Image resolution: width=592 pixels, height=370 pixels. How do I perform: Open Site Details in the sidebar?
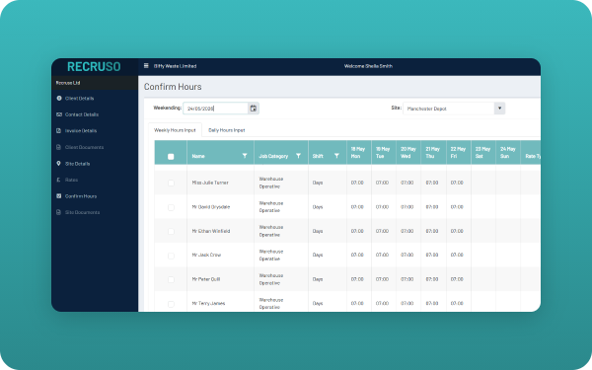click(x=77, y=164)
